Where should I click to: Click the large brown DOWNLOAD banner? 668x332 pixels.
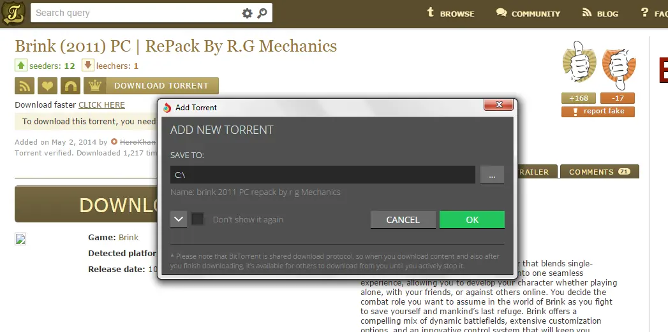tap(87, 205)
